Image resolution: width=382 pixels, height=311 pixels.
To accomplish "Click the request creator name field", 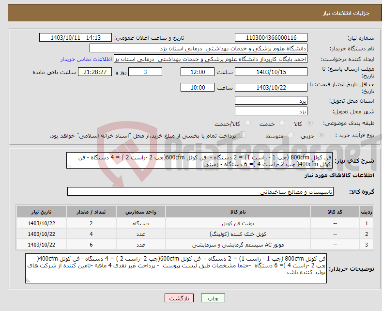I will (211, 59).
